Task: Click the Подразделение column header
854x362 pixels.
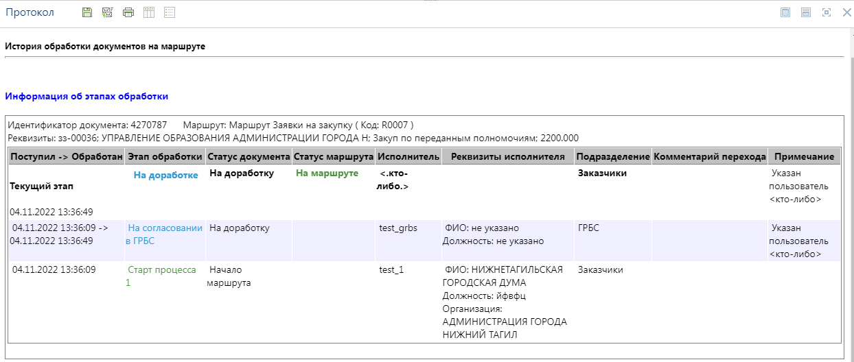Action: click(x=612, y=157)
